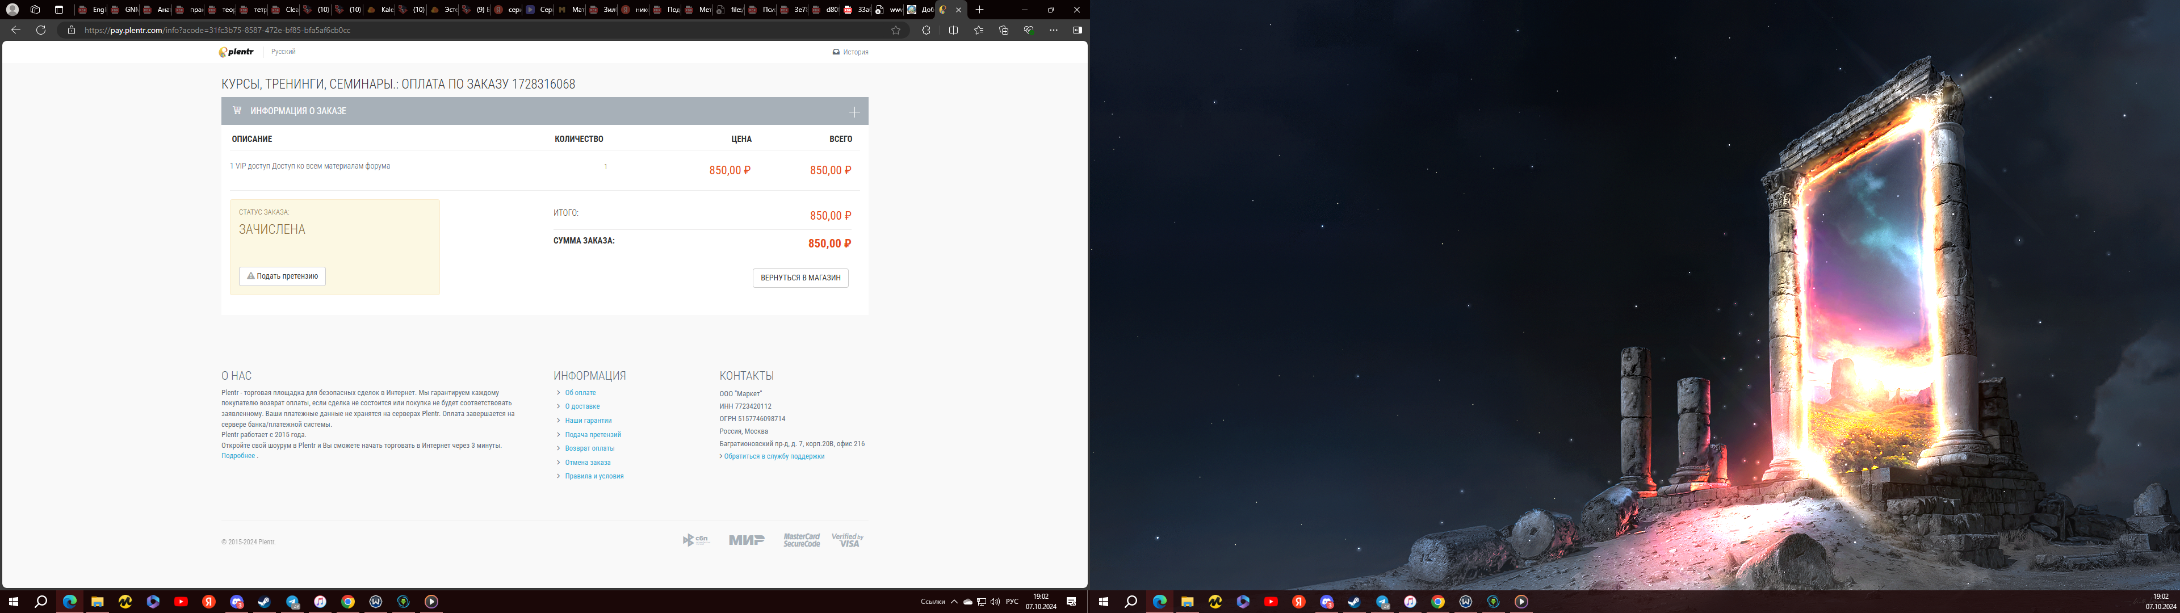Image resolution: width=2180 pixels, height=613 pixels.
Task: Click the Plentr logo
Action: pos(236,52)
